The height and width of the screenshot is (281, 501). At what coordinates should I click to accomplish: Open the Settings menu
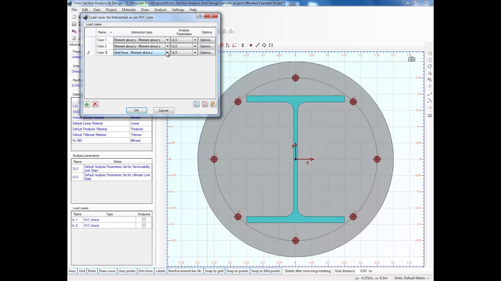pyautogui.click(x=178, y=9)
